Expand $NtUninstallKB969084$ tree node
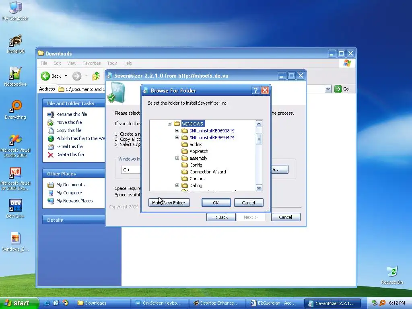The height and width of the screenshot is (309, 412). click(177, 131)
